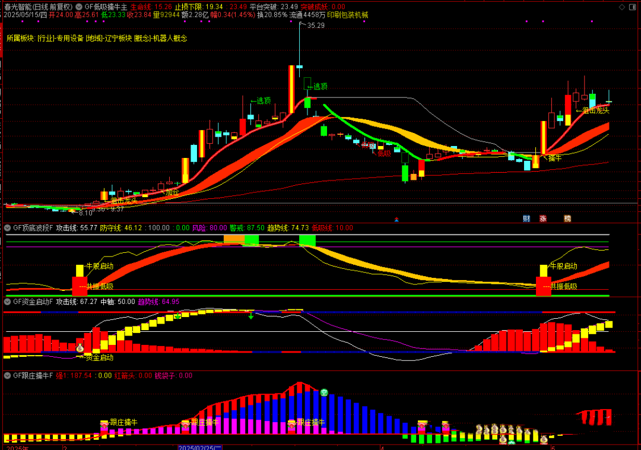The height and width of the screenshot is (450, 641).
Task: Click the 8.10 lowest price label
Action: coord(85,213)
